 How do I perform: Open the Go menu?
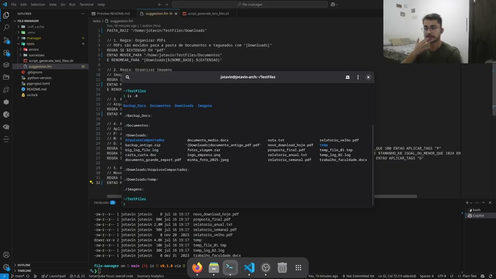coord(63,4)
